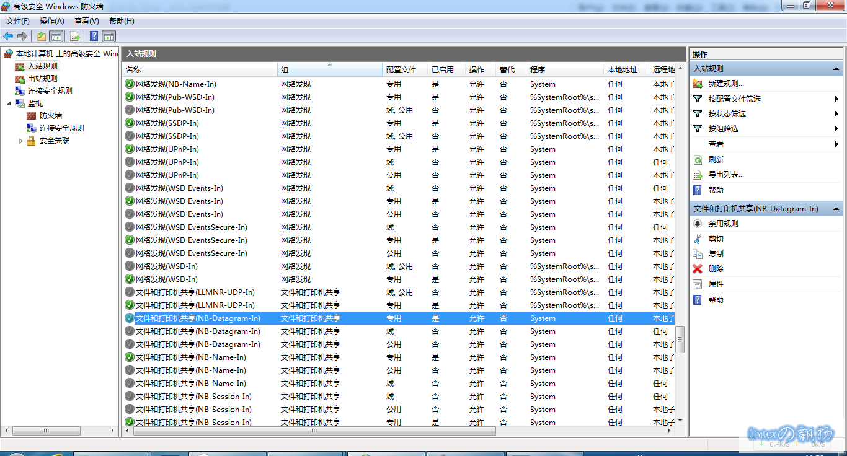The image size is (847, 456).
Task: Open the 操作(A) menu
Action: (52, 21)
